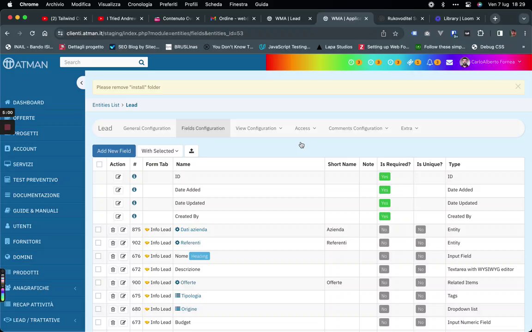Tick checkbox for Dati azienda row

98,229
